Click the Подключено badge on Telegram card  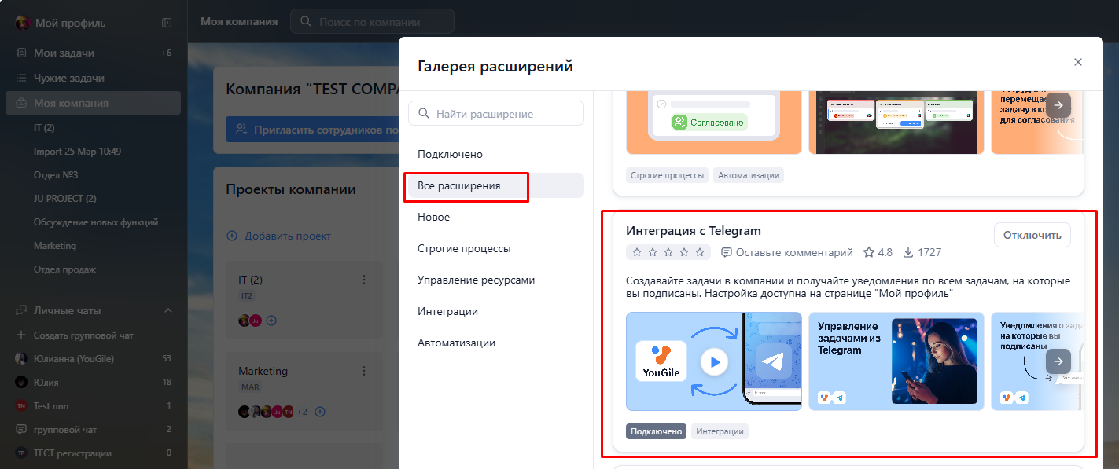point(657,431)
